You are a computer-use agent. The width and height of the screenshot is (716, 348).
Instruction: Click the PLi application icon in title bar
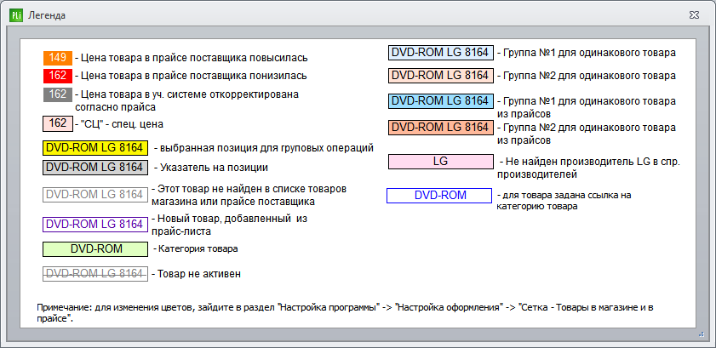tap(16, 15)
